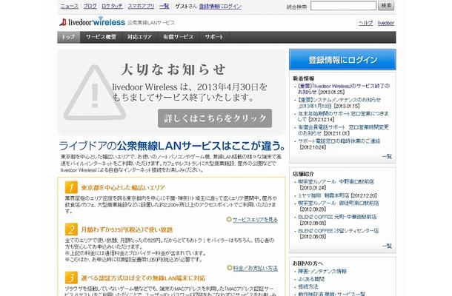Click the サービスエリアを見る link
Viewport: 452px width, 296px height.
(255, 220)
